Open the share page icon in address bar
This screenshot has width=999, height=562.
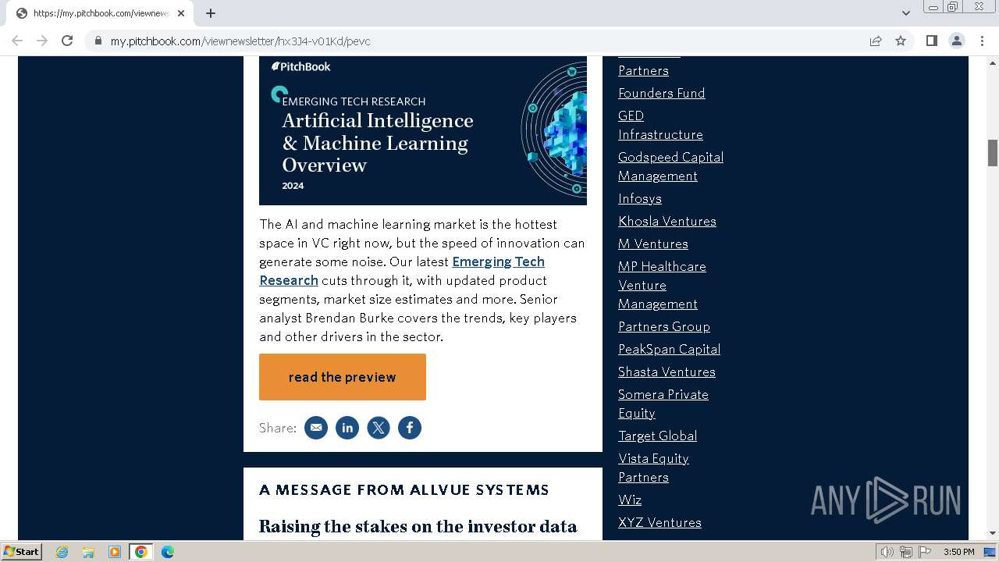tap(876, 41)
